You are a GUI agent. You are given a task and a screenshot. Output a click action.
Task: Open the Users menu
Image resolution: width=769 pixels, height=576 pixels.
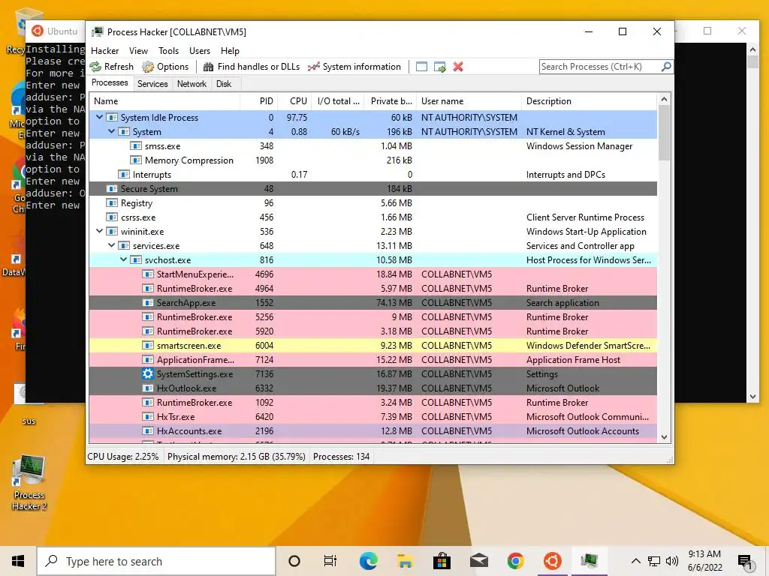coord(200,51)
